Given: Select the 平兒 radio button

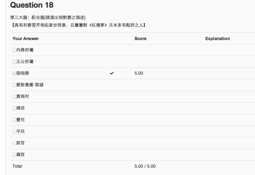Looking at the screenshot, I should [x=14, y=132].
